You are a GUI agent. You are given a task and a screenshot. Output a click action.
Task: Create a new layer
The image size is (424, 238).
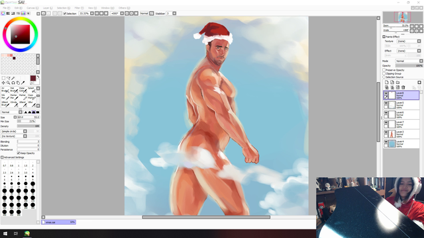point(387,82)
